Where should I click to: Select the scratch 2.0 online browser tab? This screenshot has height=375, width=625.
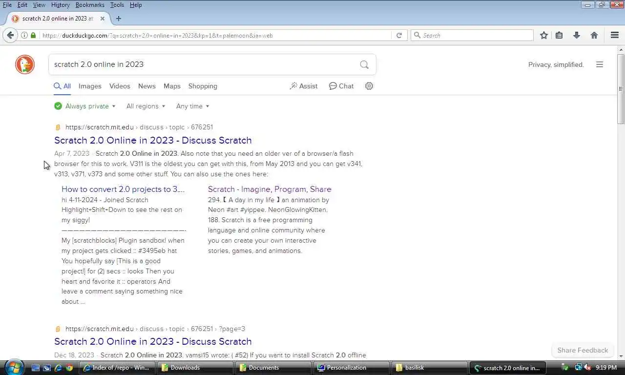58,19
